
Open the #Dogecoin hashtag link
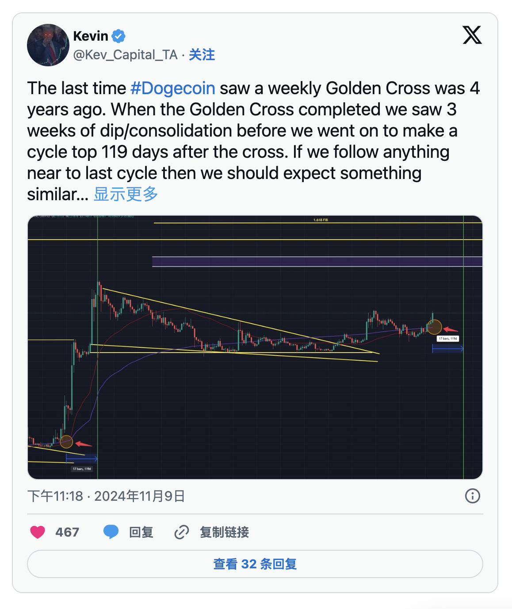[x=173, y=88]
